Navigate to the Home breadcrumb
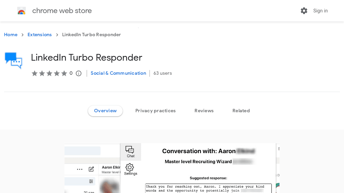The width and height of the screenshot is (344, 193). click(x=11, y=35)
